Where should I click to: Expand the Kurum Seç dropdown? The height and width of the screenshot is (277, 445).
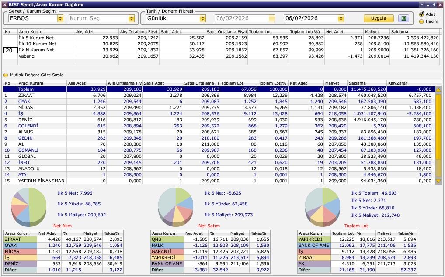tap(131, 18)
